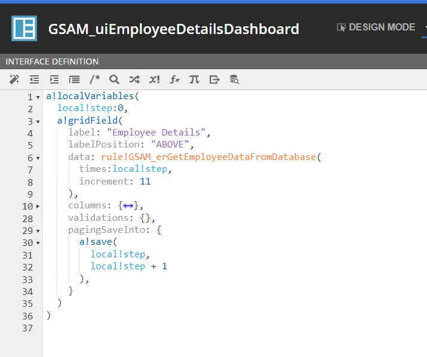Collapse a!save fold arrow at line 30
Screen dimensions: 427x357
tap(38, 243)
